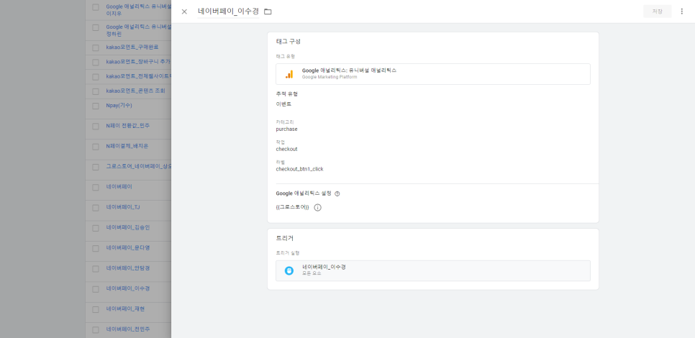Open the 네이버페이_TJ tag link
The image size is (695, 338).
123,207
